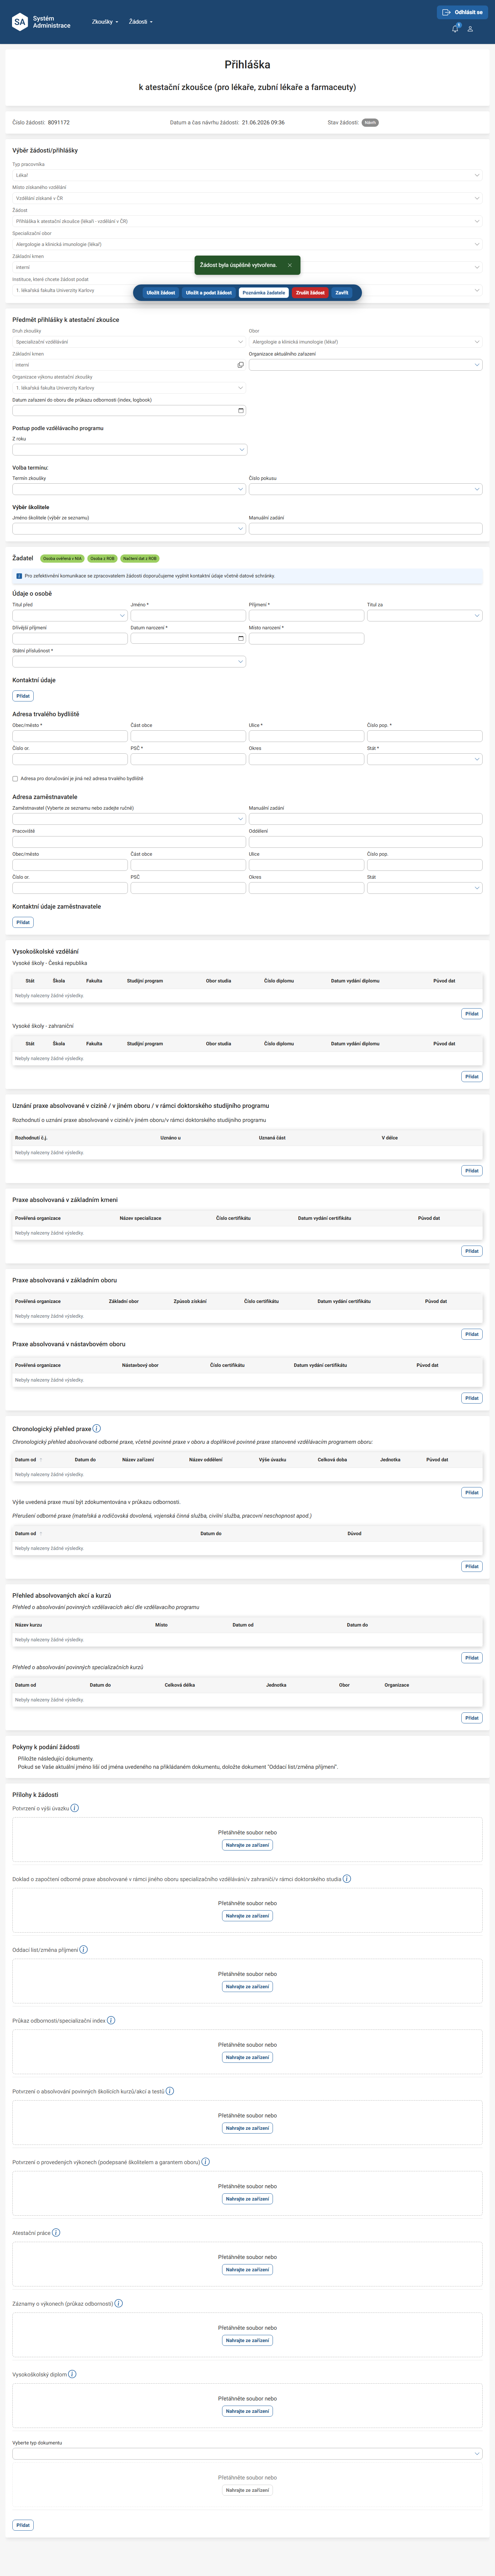Open the Termín zkoušky dropdown
The image size is (495, 2576).
point(129,489)
